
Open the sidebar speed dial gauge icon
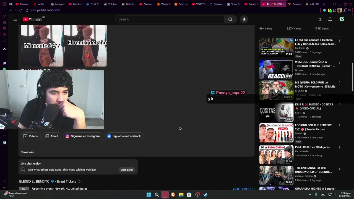coord(4,16)
